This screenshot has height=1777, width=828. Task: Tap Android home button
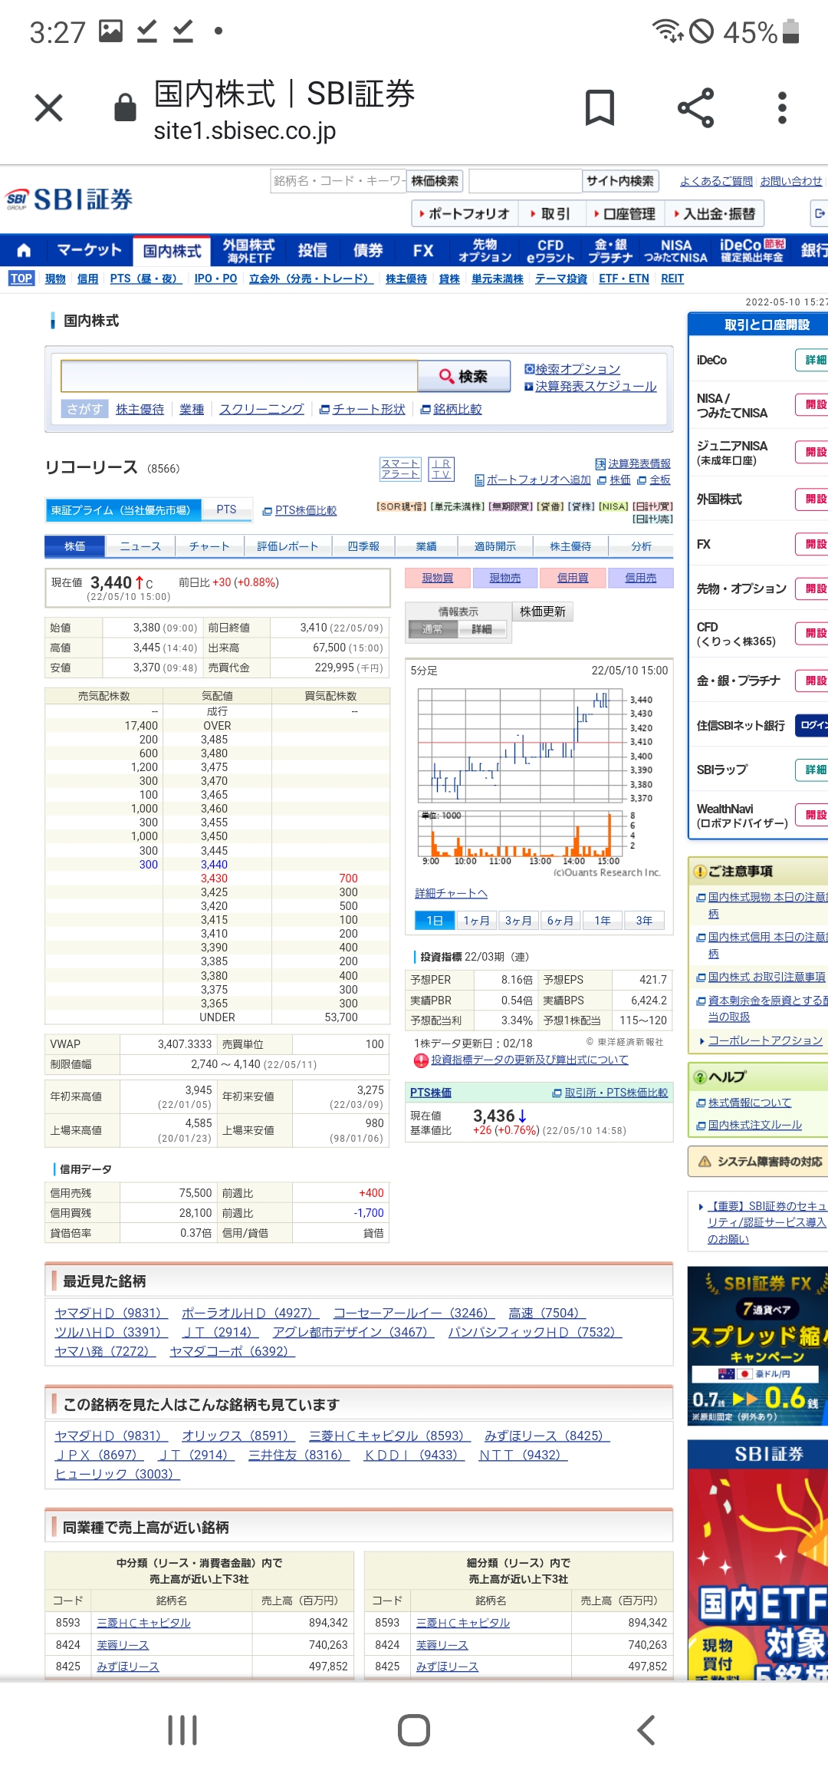click(x=414, y=1730)
